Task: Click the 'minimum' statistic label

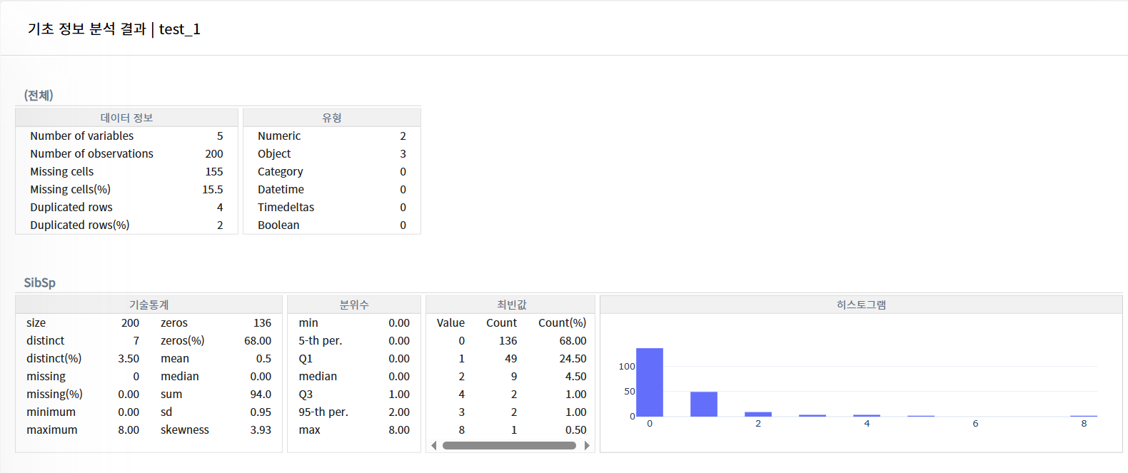Action: coord(51,412)
